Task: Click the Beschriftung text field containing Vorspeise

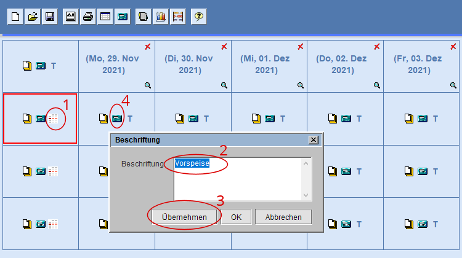Action: [237, 178]
